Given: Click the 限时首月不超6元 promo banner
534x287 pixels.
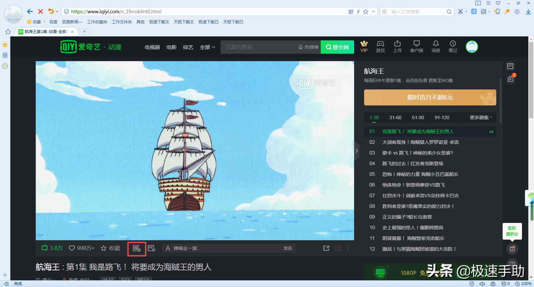Looking at the screenshot, I should click(430, 97).
